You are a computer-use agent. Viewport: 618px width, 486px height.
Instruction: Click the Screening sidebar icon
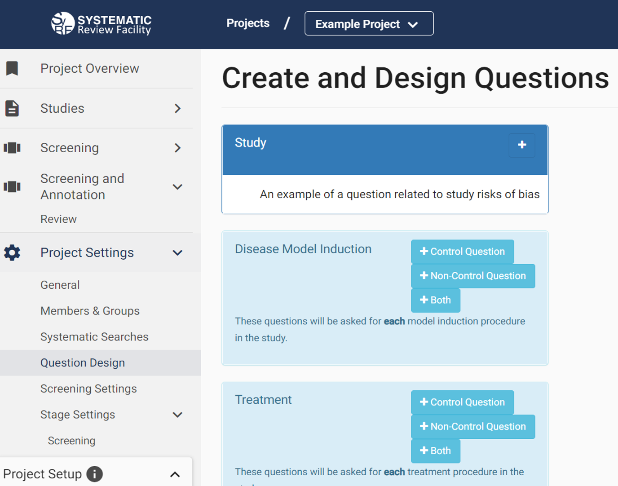12,148
